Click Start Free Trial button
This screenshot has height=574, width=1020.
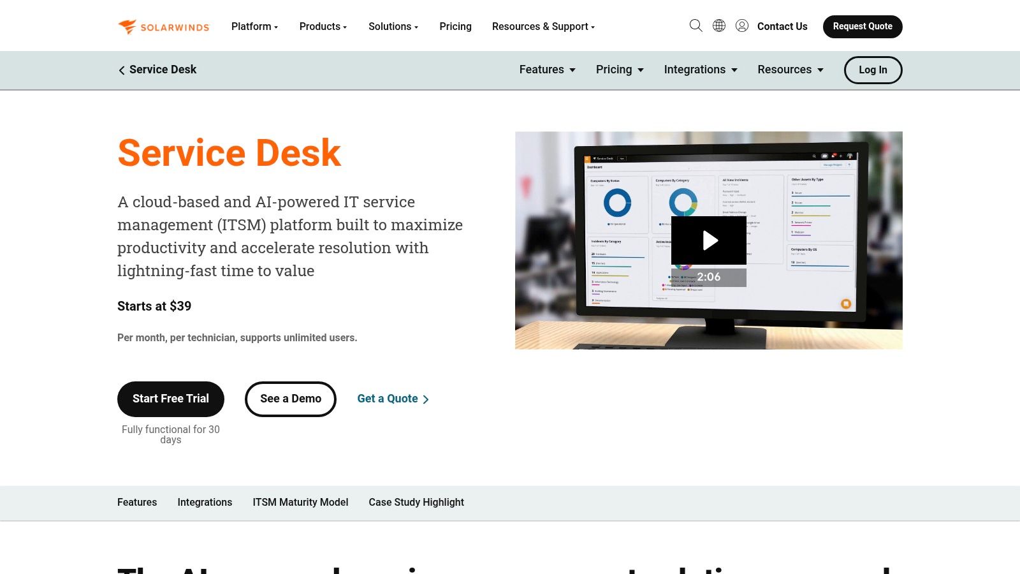click(171, 399)
